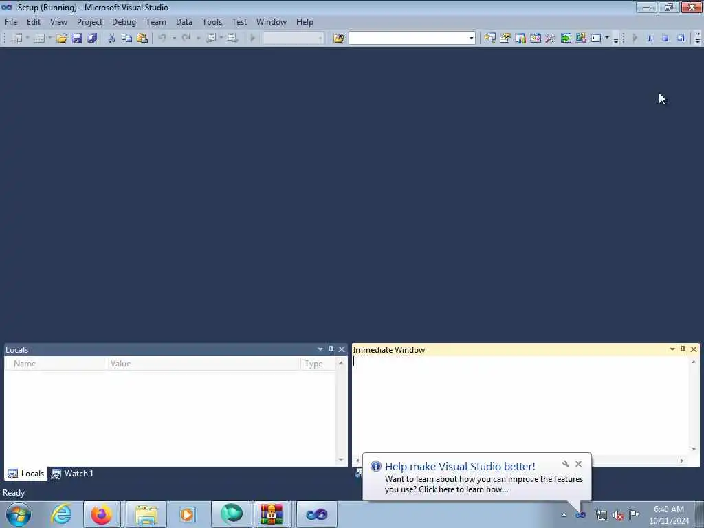Open Locals panel window position dropdown
This screenshot has height=528, width=704.
[320, 349]
